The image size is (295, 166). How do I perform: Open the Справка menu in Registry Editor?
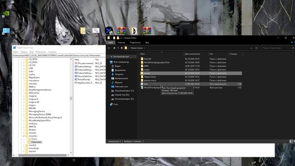click(52, 52)
